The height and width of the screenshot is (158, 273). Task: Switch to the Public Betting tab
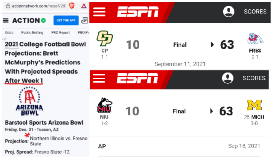pyautogui.click(x=32, y=33)
